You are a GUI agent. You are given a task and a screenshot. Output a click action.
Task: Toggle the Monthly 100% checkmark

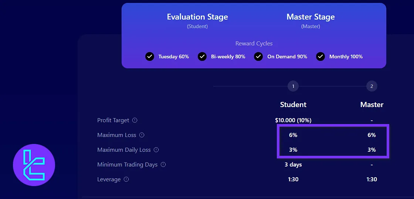[320, 56]
